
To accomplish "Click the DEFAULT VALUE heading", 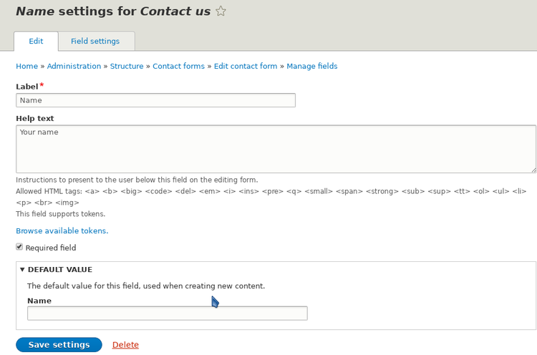I will point(60,270).
